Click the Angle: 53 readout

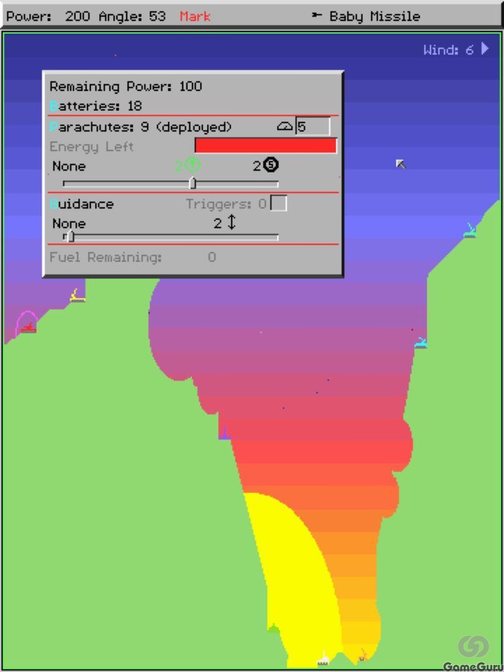coord(132,16)
